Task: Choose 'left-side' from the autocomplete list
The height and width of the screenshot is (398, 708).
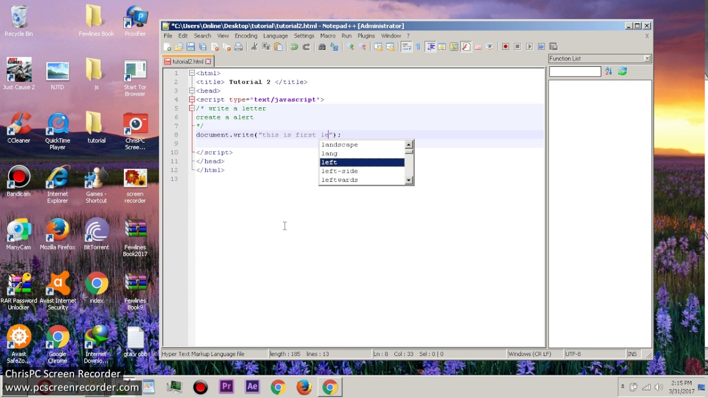Action: click(x=362, y=171)
